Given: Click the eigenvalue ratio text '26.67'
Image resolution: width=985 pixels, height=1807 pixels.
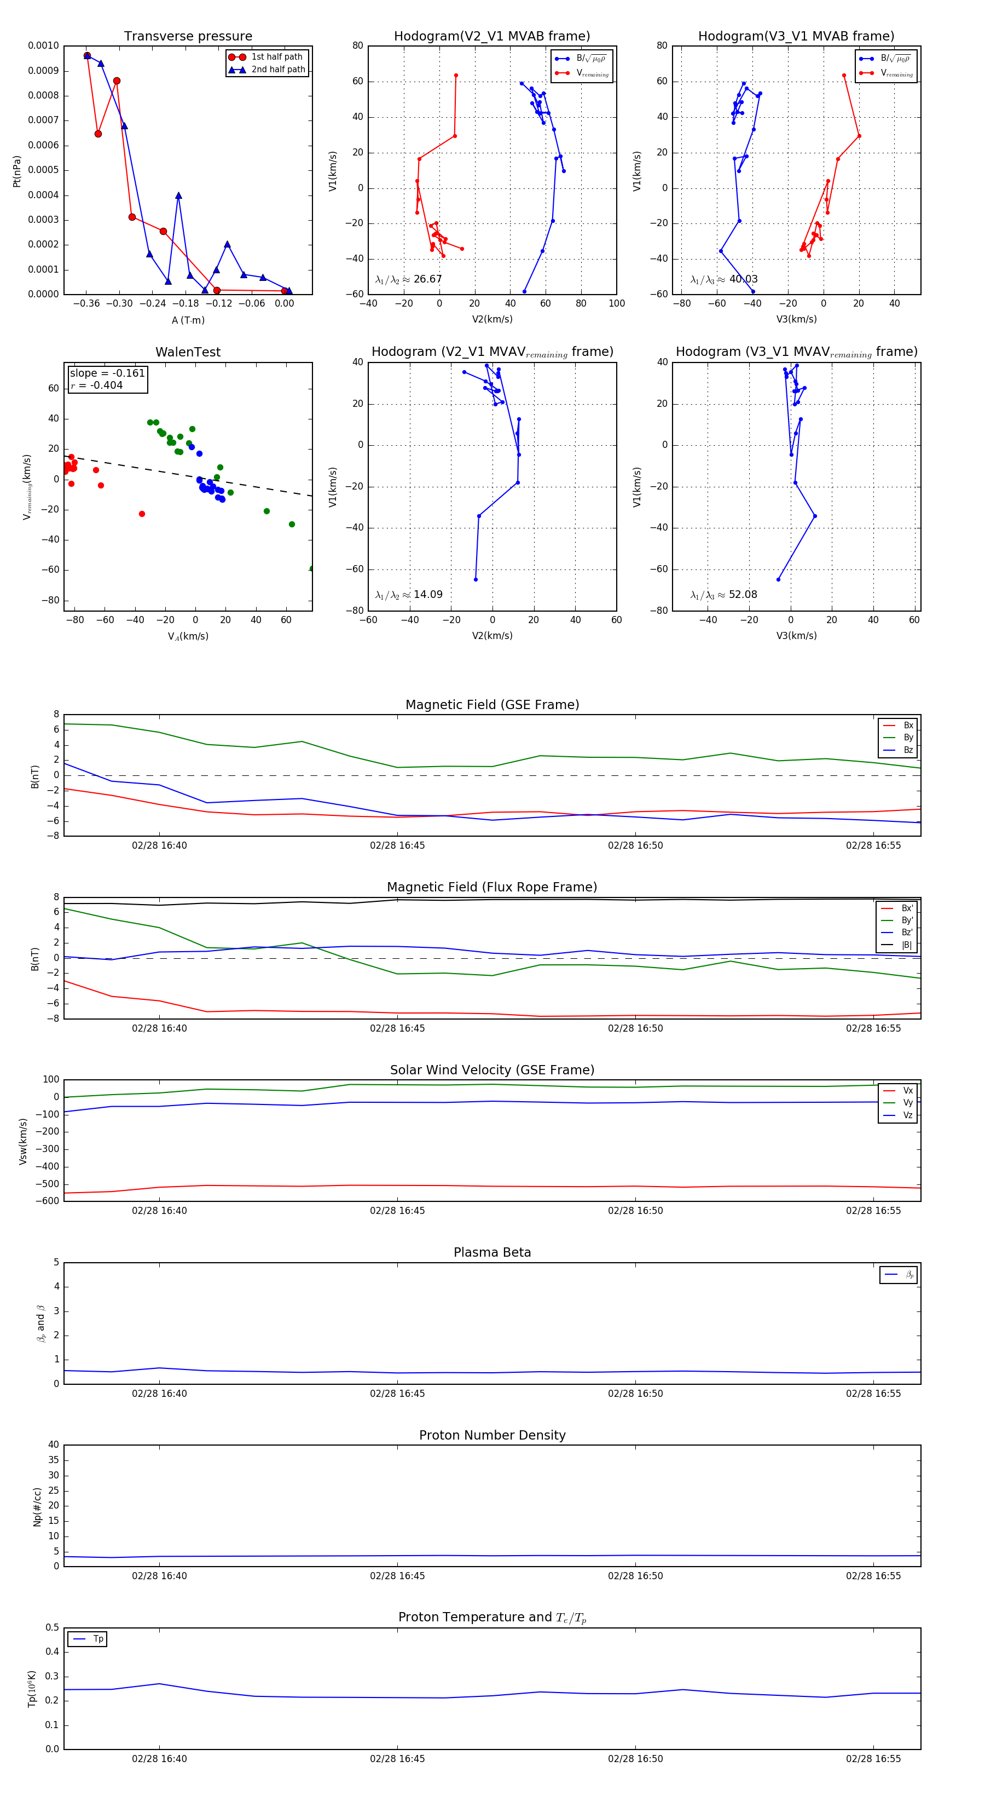Looking at the screenshot, I should 427,279.
